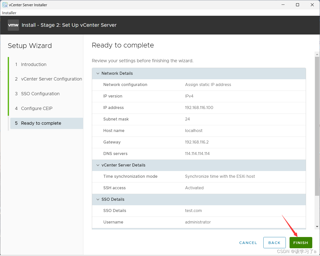Click the vCenter Server Installer app icon
The image size is (320, 256).
(x=5, y=5)
